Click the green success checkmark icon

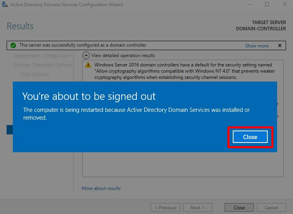[13, 45]
